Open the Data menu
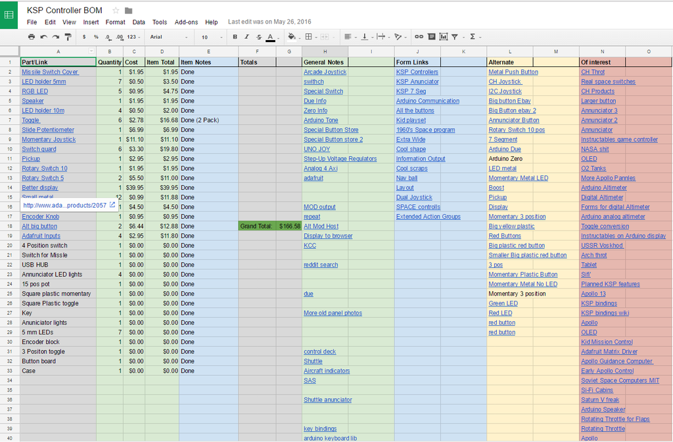 (x=139, y=22)
